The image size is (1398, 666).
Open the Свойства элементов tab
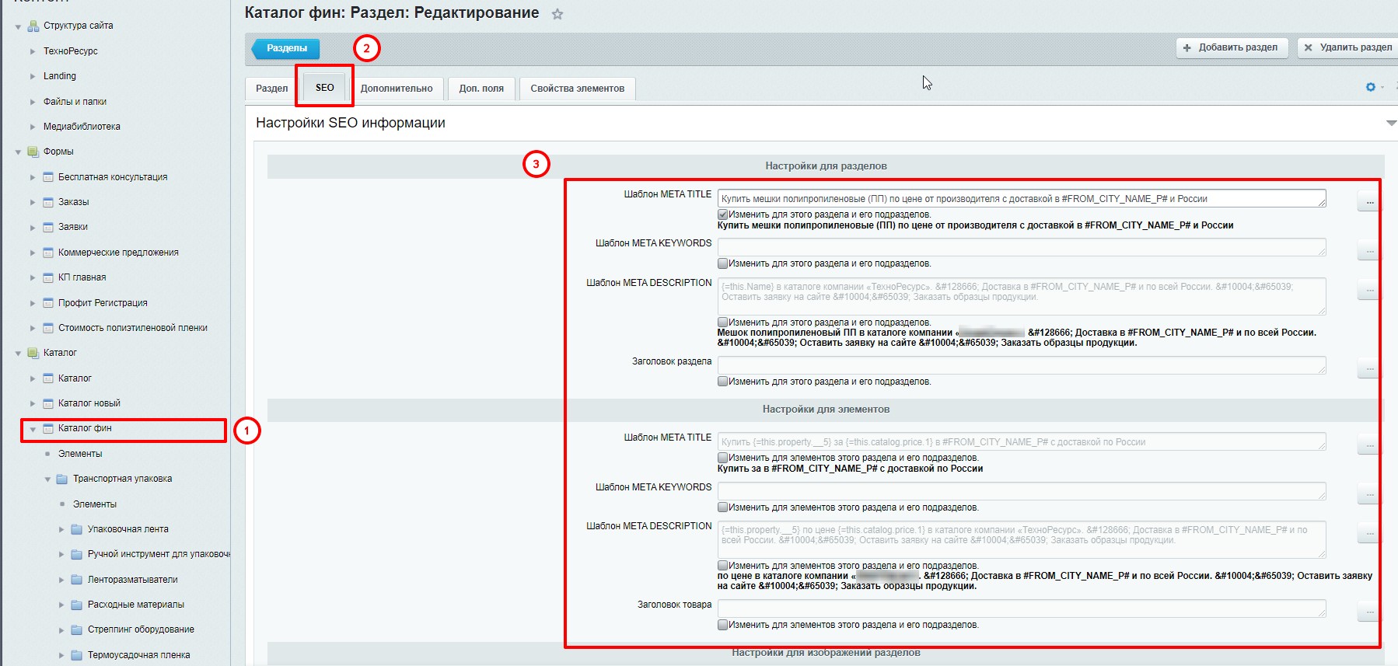(577, 89)
